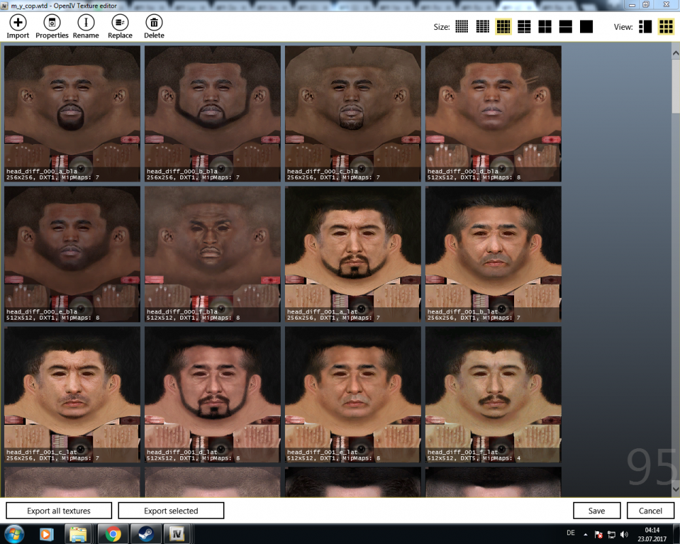The width and height of the screenshot is (680, 544).
Task: Click Export all textures
Action: pos(58,510)
